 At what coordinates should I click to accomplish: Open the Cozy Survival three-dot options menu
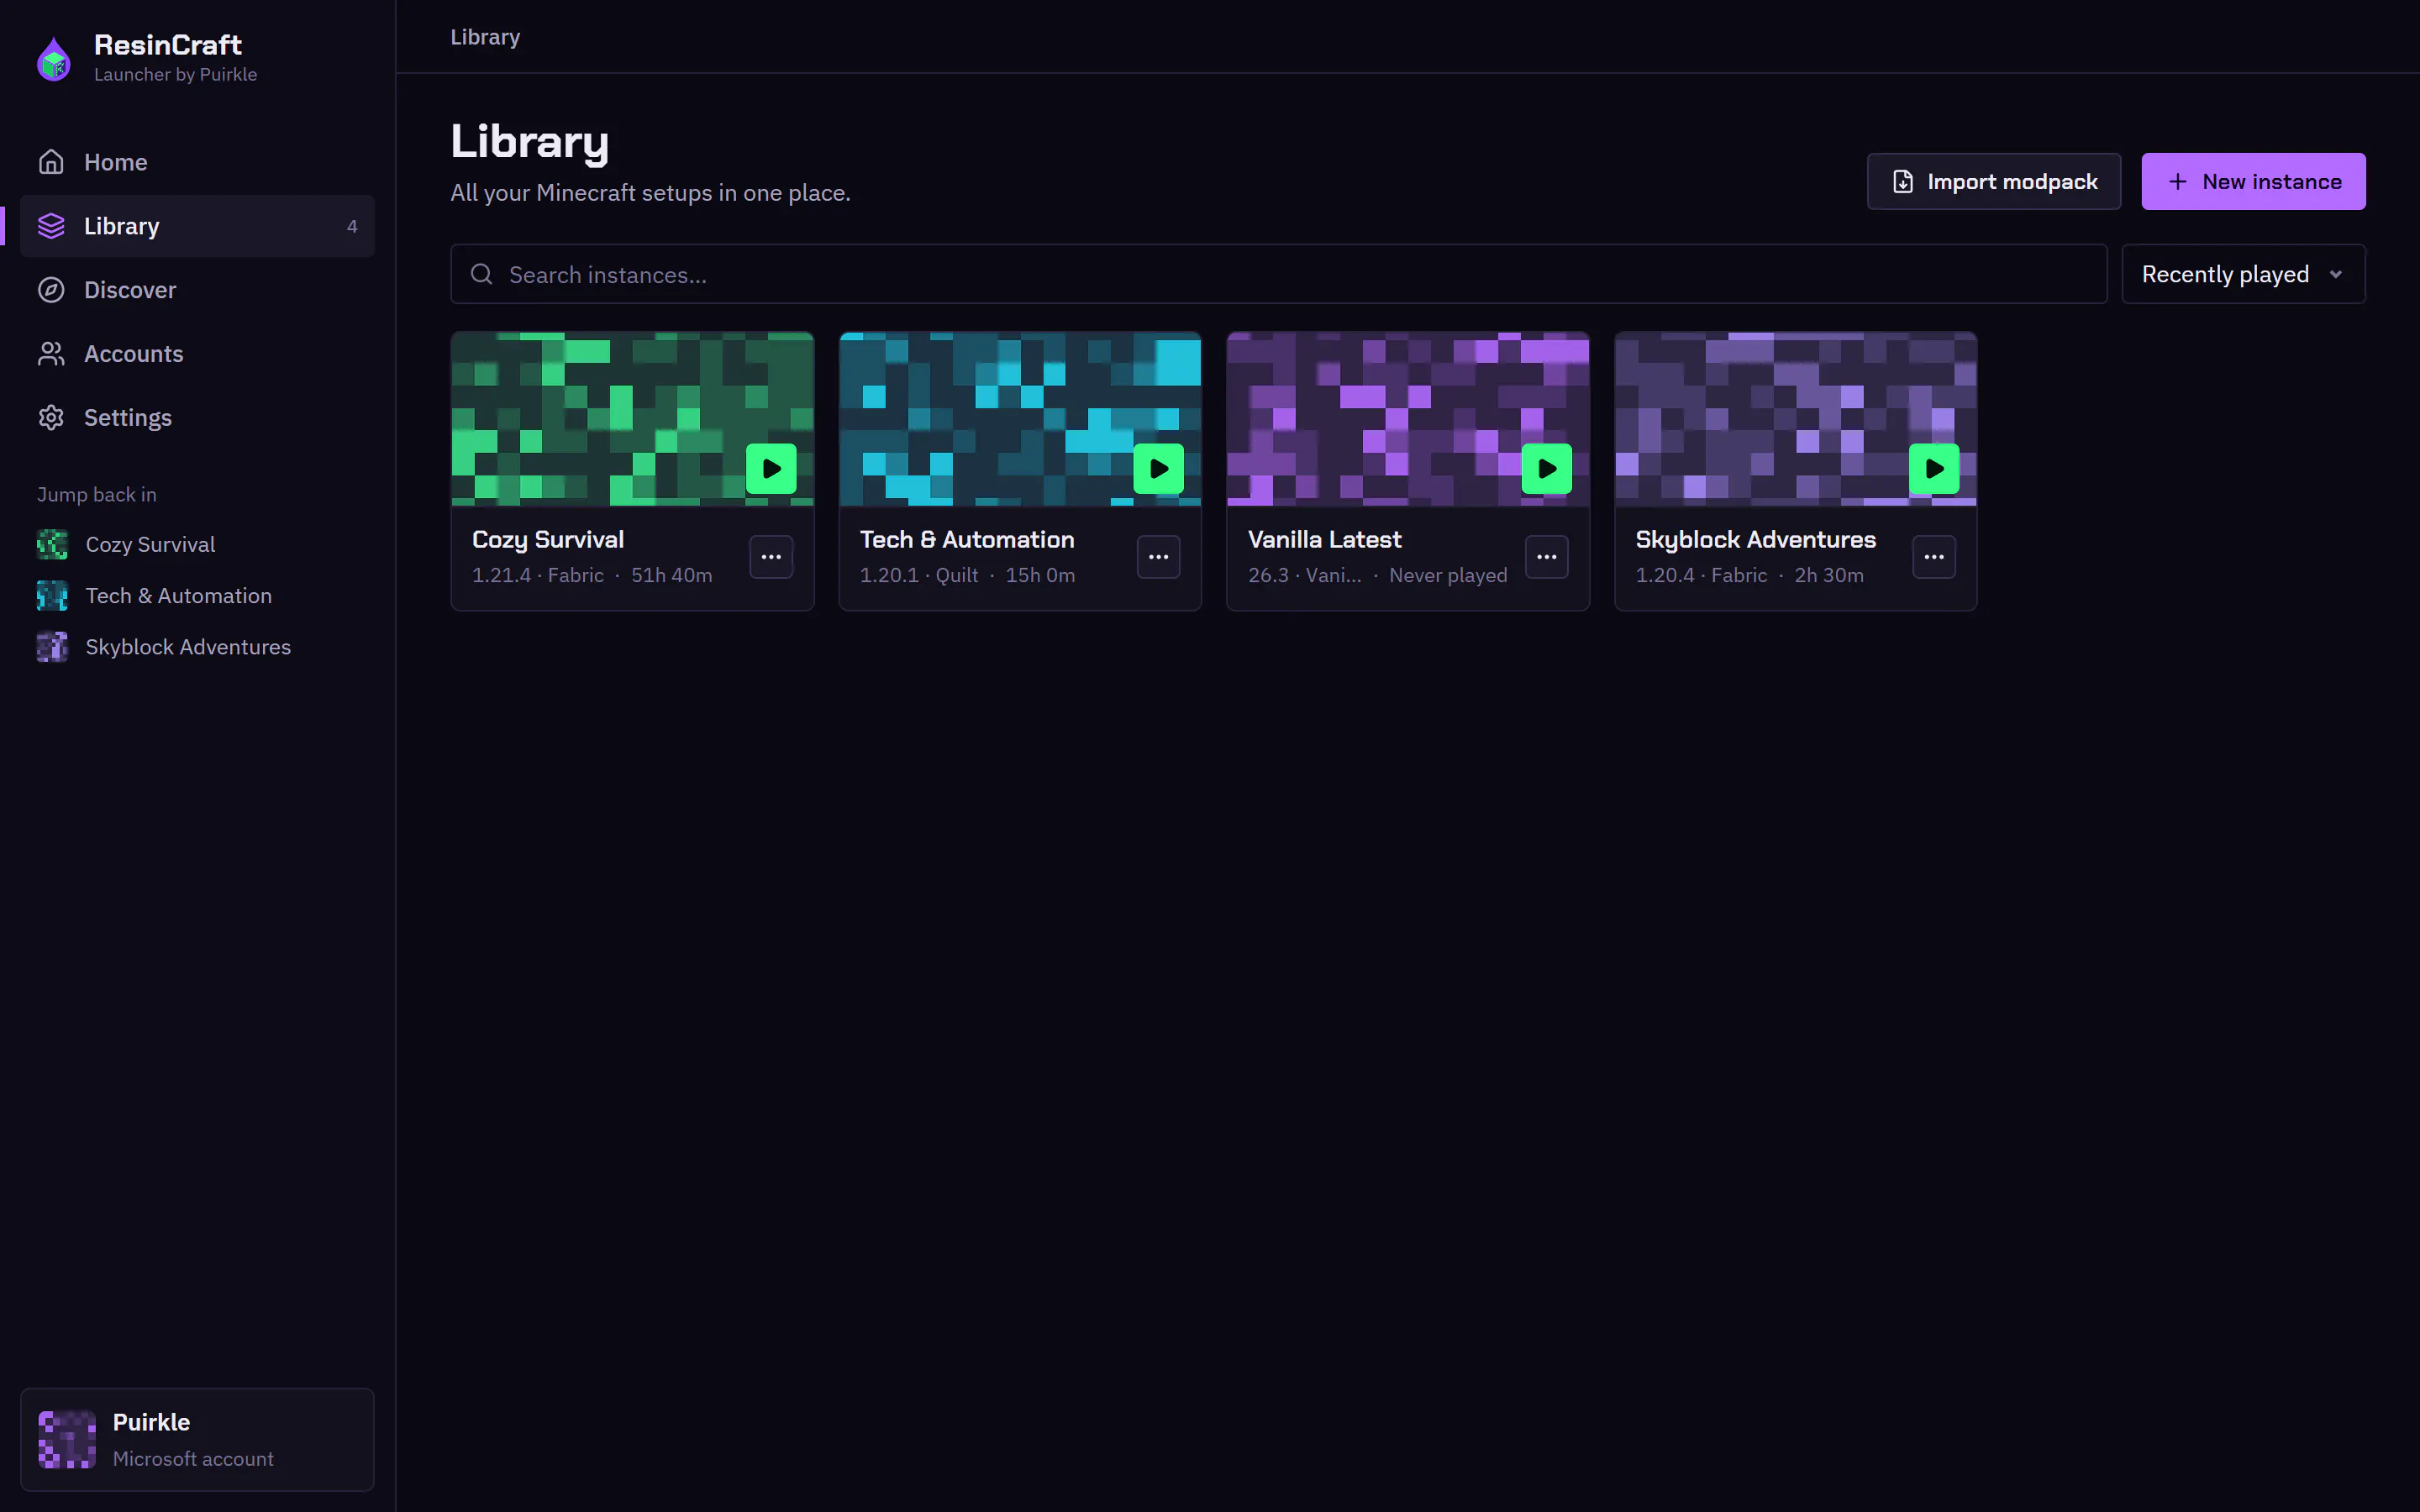point(771,557)
